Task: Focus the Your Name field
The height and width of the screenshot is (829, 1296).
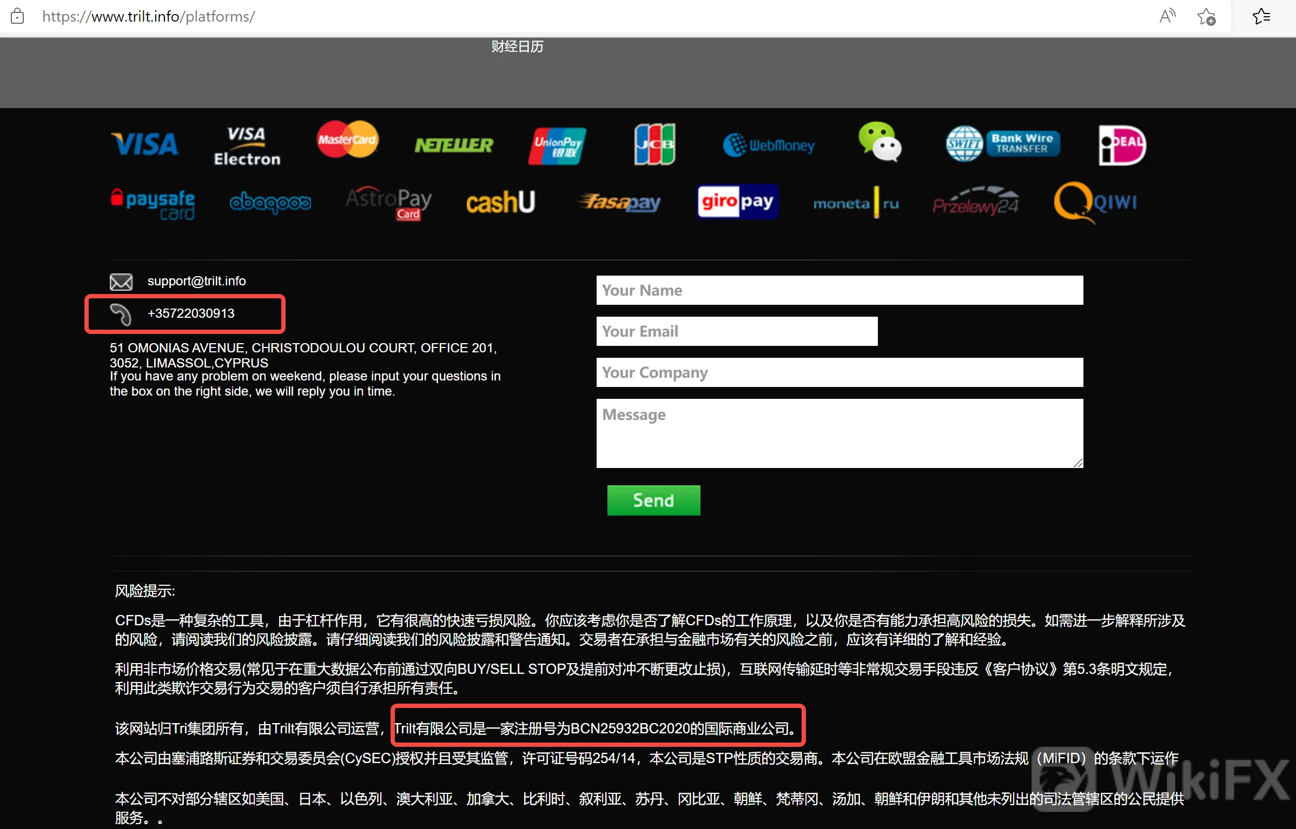Action: (839, 290)
